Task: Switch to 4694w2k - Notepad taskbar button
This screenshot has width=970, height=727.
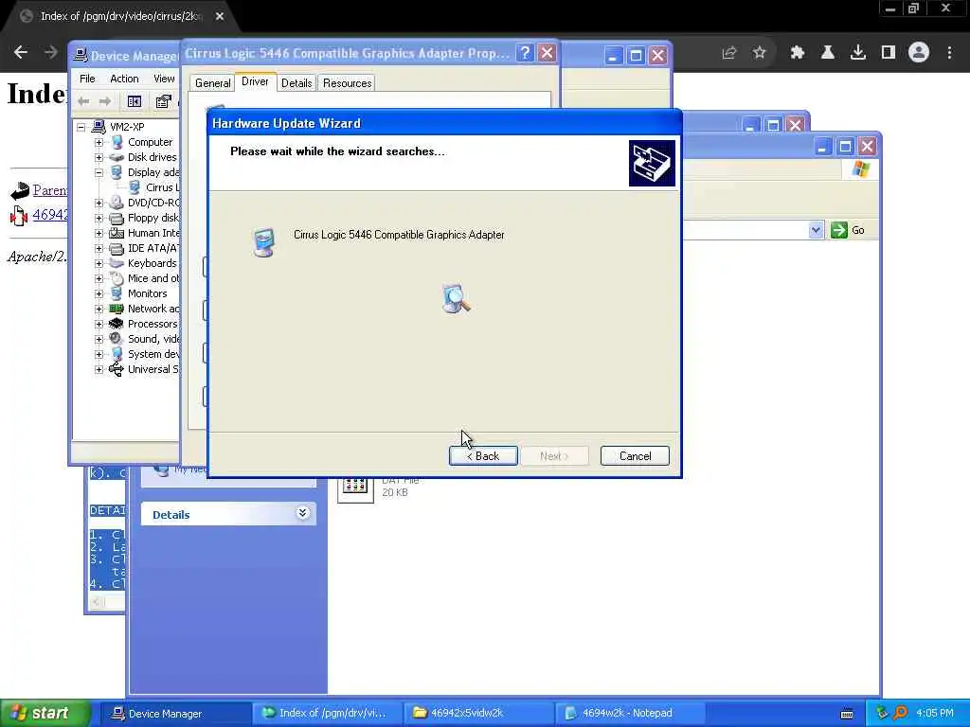Action: [630, 714]
